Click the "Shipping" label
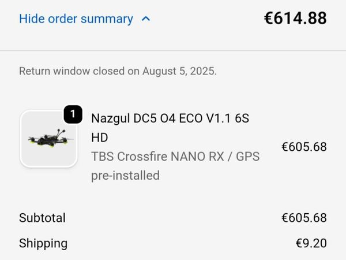Image resolution: width=346 pixels, height=260 pixels. (x=43, y=243)
